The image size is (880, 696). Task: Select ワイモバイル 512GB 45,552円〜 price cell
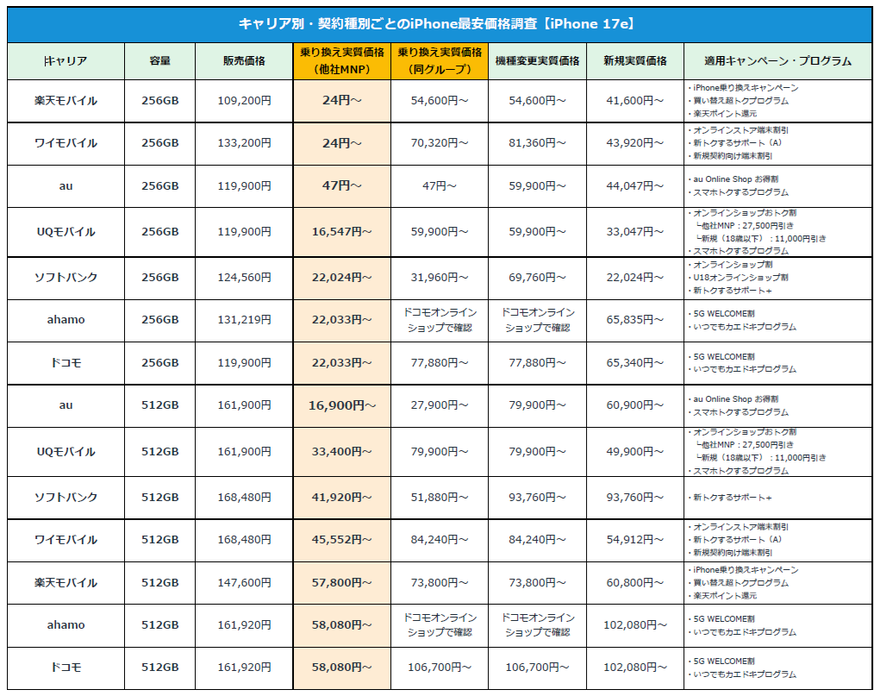pyautogui.click(x=342, y=540)
